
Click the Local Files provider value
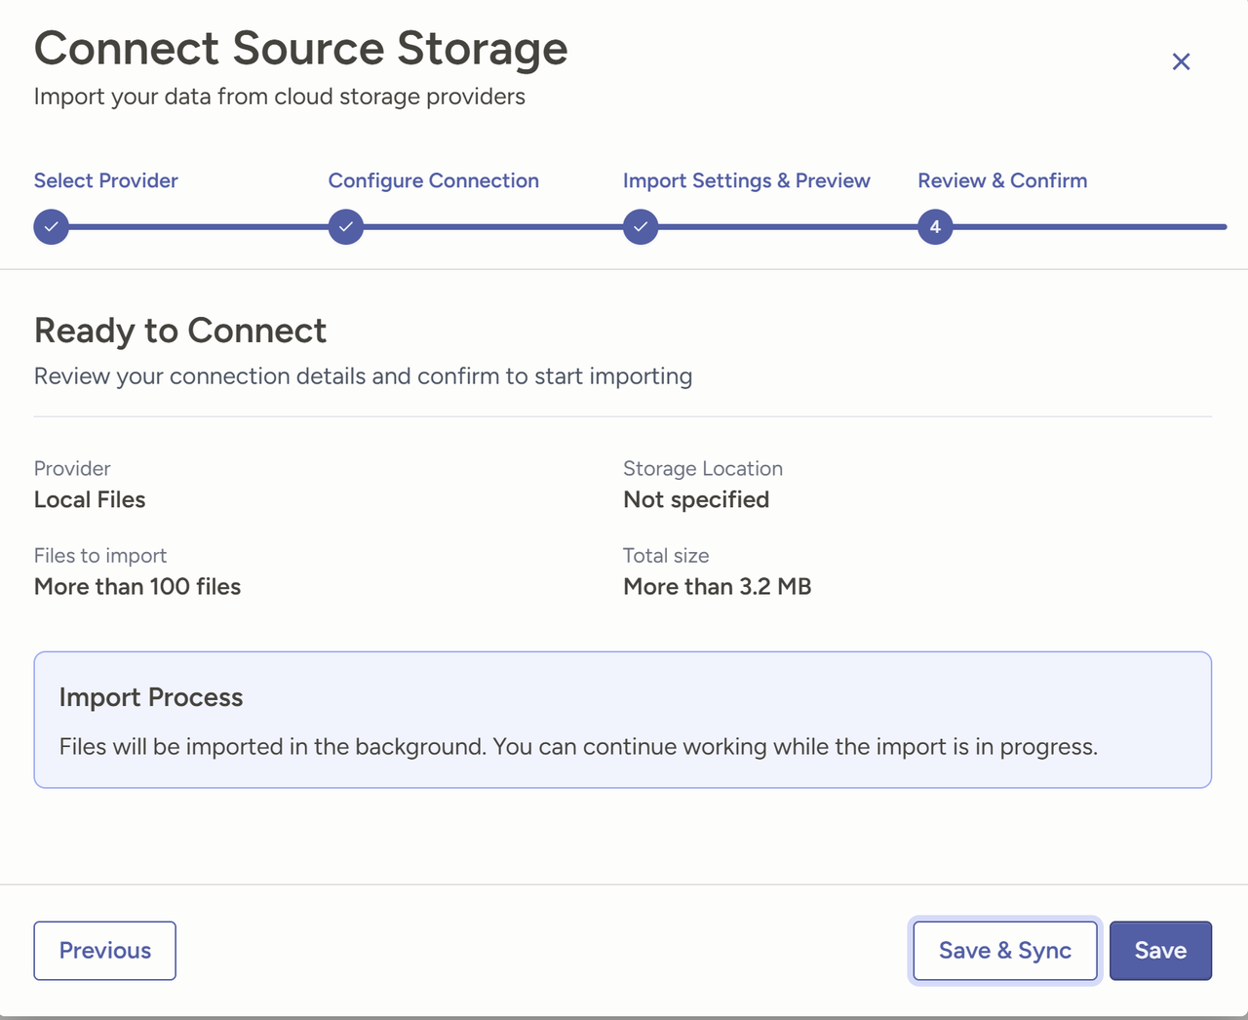tap(90, 499)
